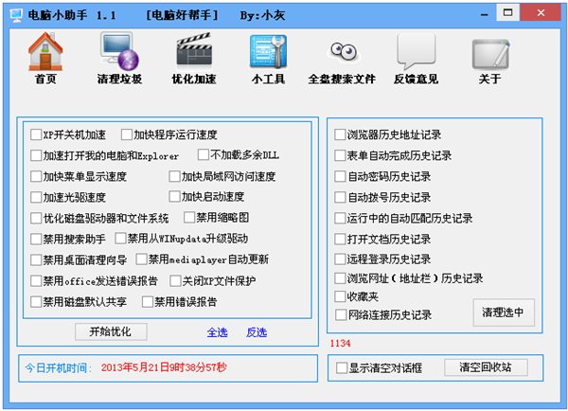This screenshot has height=411, width=568.
Task: Open the 关于 notepad icon
Action: [x=490, y=54]
